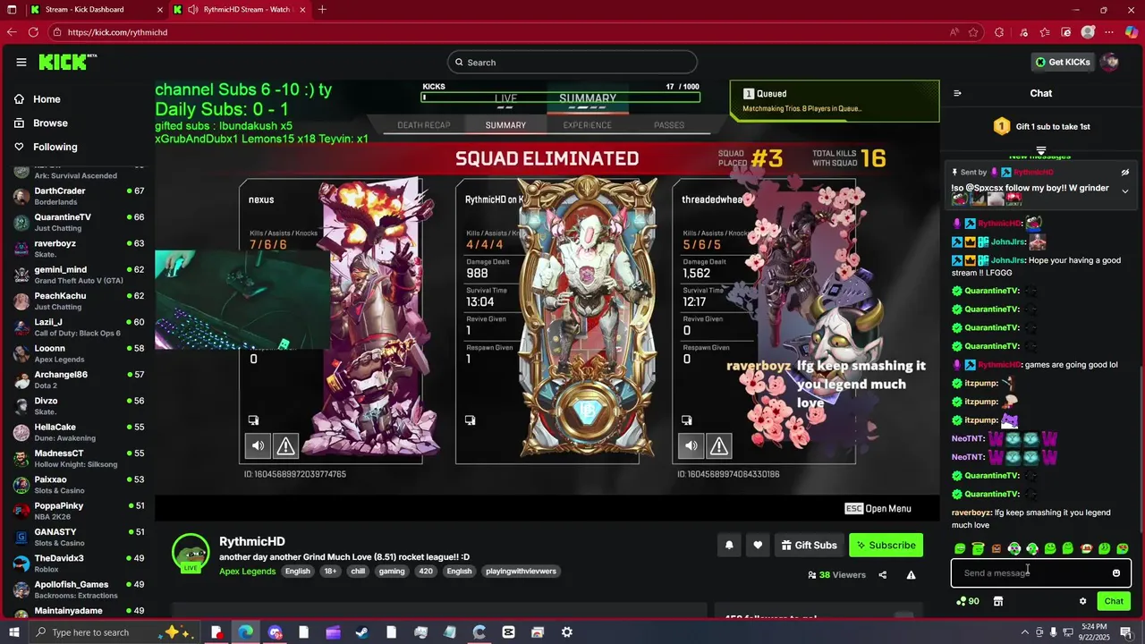Focus the Kick search field
Image resolution: width=1145 pixels, height=644 pixels.
click(572, 62)
